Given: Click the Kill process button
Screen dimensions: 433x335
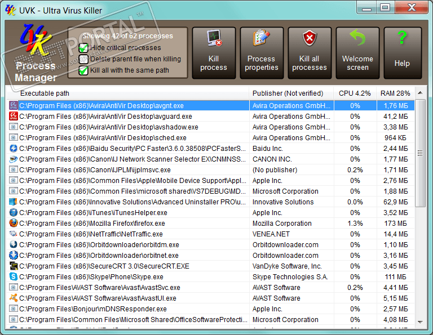Looking at the screenshot, I should click(x=214, y=53).
